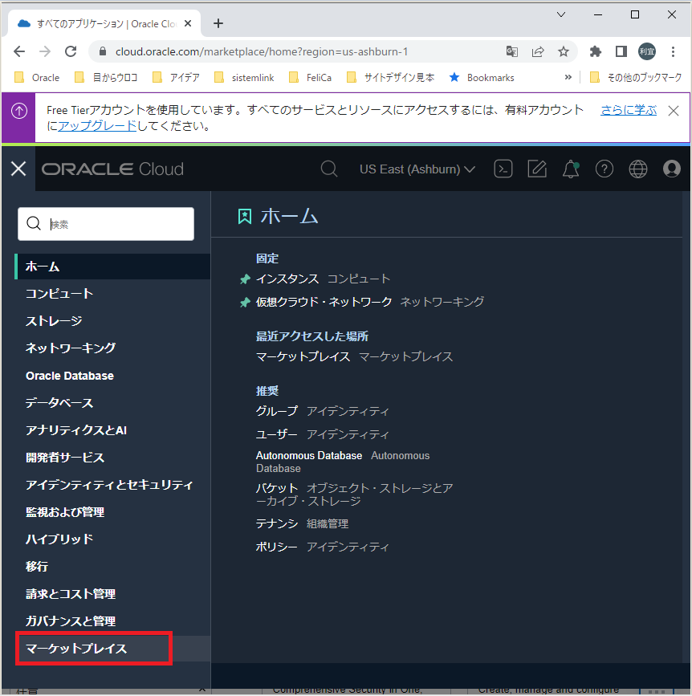
Task: Open pinned インスタンス link
Action: (287, 279)
